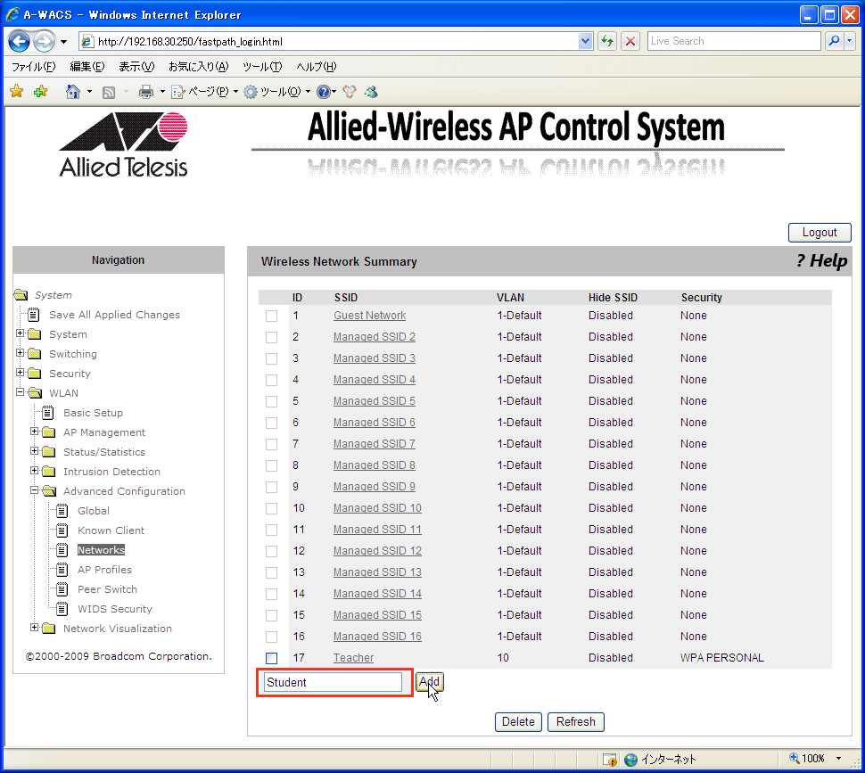Click the Global page icon
Screen dimensions: 865x773
coord(62,511)
